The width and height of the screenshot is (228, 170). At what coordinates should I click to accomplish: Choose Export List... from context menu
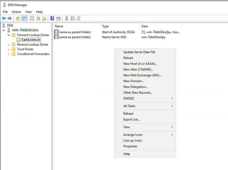145,119
